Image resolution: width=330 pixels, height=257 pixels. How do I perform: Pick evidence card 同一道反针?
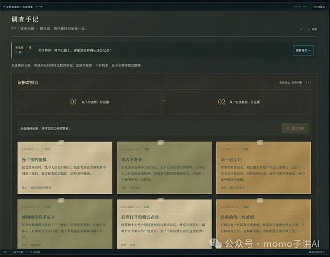click(264, 168)
